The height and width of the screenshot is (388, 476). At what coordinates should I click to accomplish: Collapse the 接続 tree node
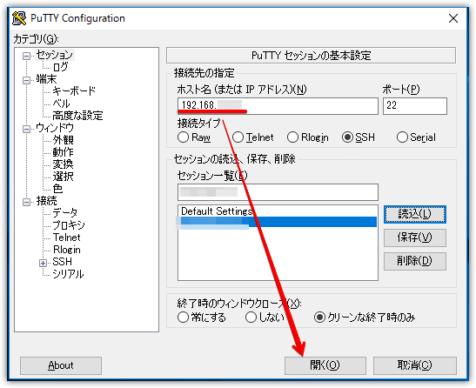pos(27,202)
